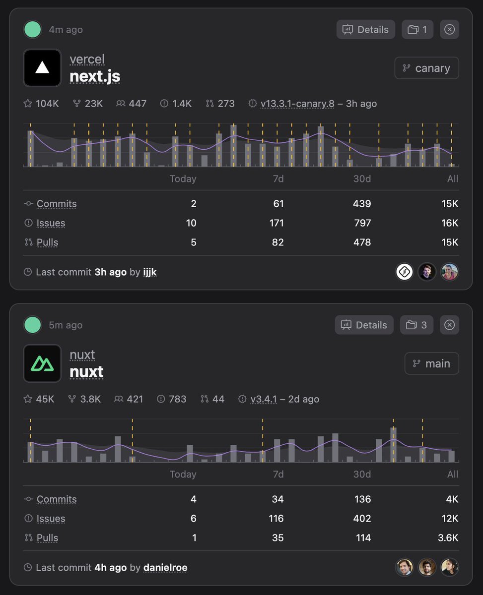Viewport: 483px width, 595px height.
Task: Click first contributor avatar in nuxt card
Action: coord(405,567)
